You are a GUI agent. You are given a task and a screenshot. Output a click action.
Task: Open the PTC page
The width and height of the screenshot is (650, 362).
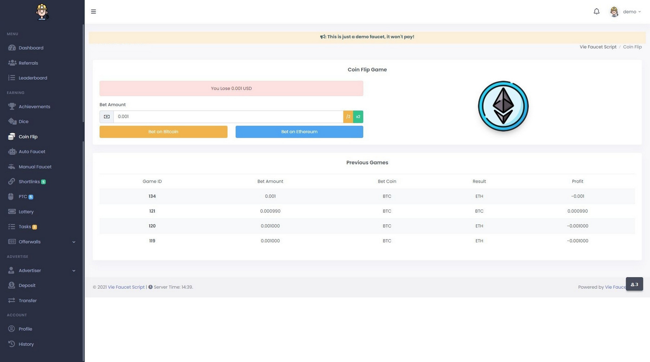[23, 197]
